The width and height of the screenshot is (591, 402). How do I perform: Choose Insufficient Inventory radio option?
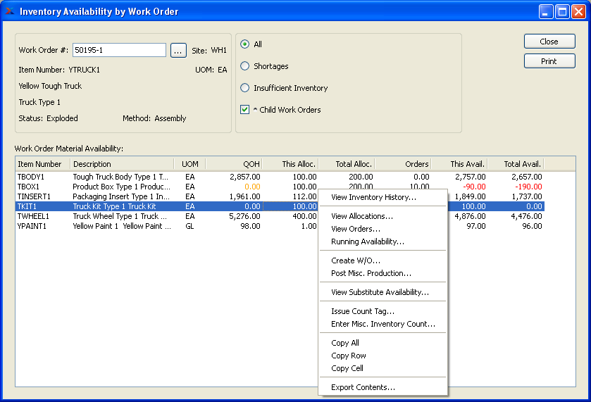click(245, 88)
